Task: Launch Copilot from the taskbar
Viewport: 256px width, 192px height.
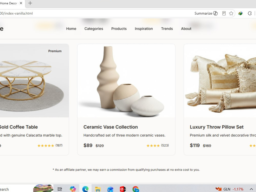Action: 73,189
